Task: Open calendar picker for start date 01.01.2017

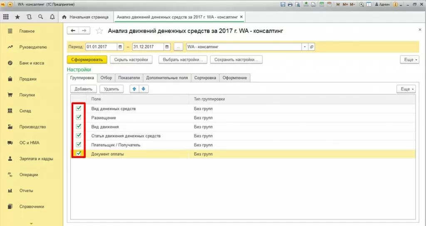Action: (x=120, y=47)
